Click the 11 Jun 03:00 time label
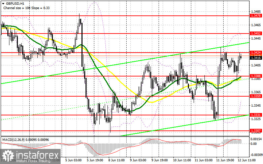Screen dimensions: 263x164 (x=203, y=160)
